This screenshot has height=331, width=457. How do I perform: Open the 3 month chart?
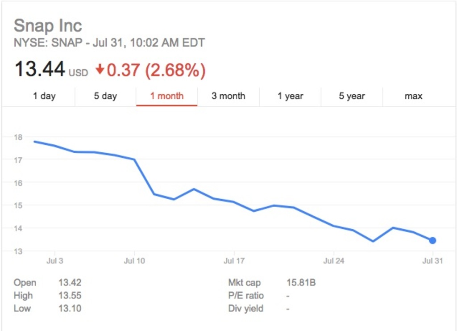tap(228, 96)
